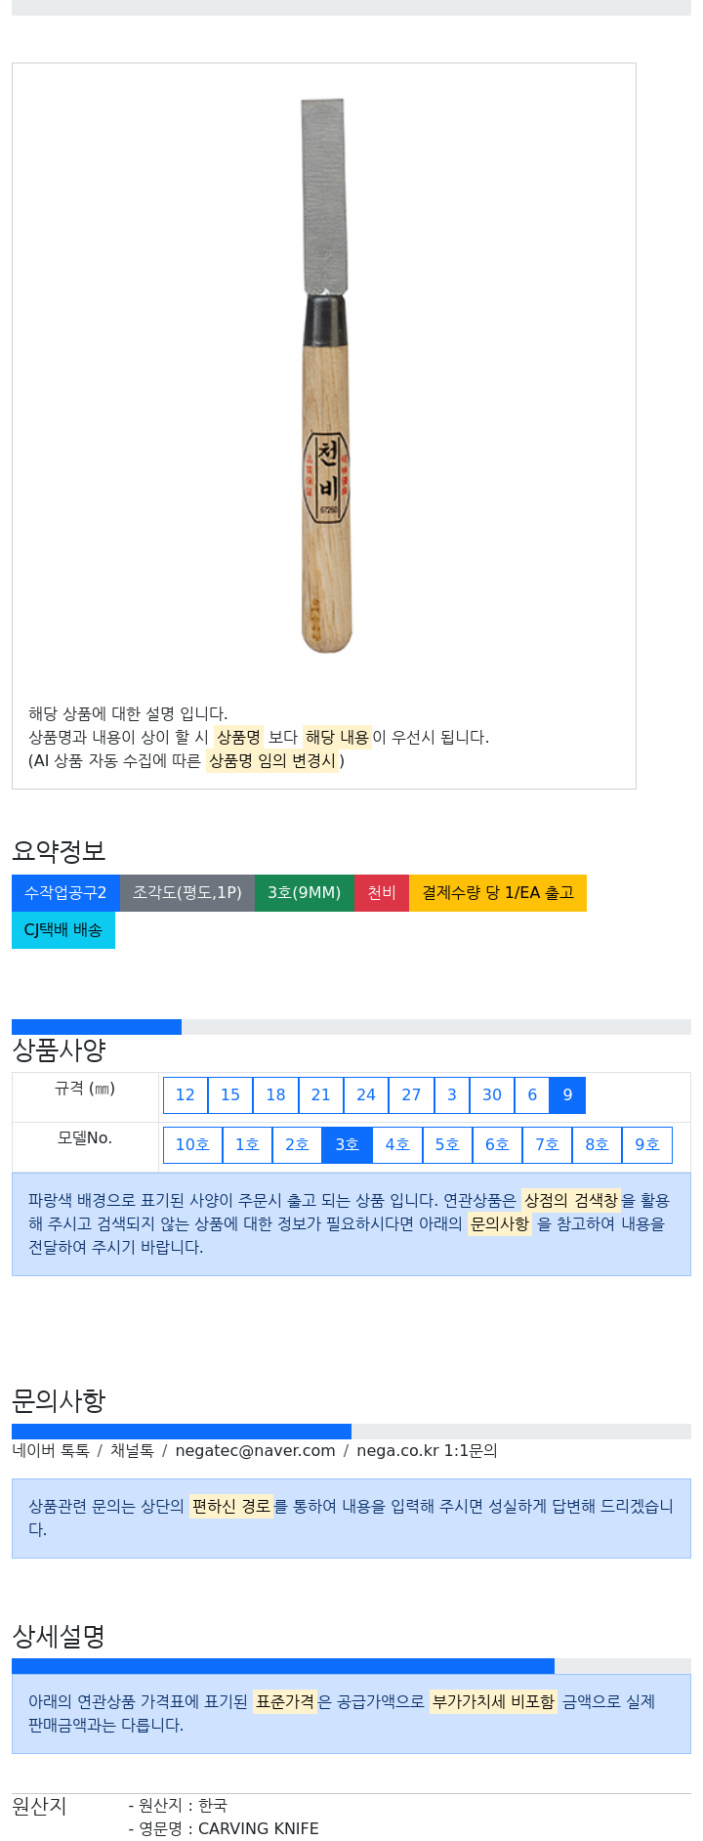Select the highlighted 9 mm size
Image resolution: width=703 pixels, height=1841 pixels.
(x=567, y=1095)
